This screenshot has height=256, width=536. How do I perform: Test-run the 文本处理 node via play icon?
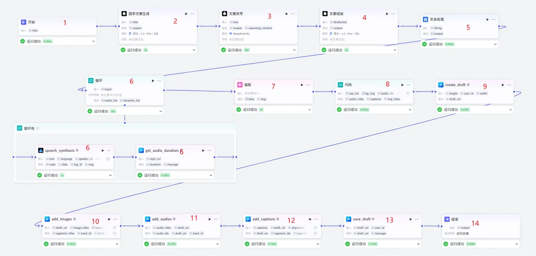(487, 19)
